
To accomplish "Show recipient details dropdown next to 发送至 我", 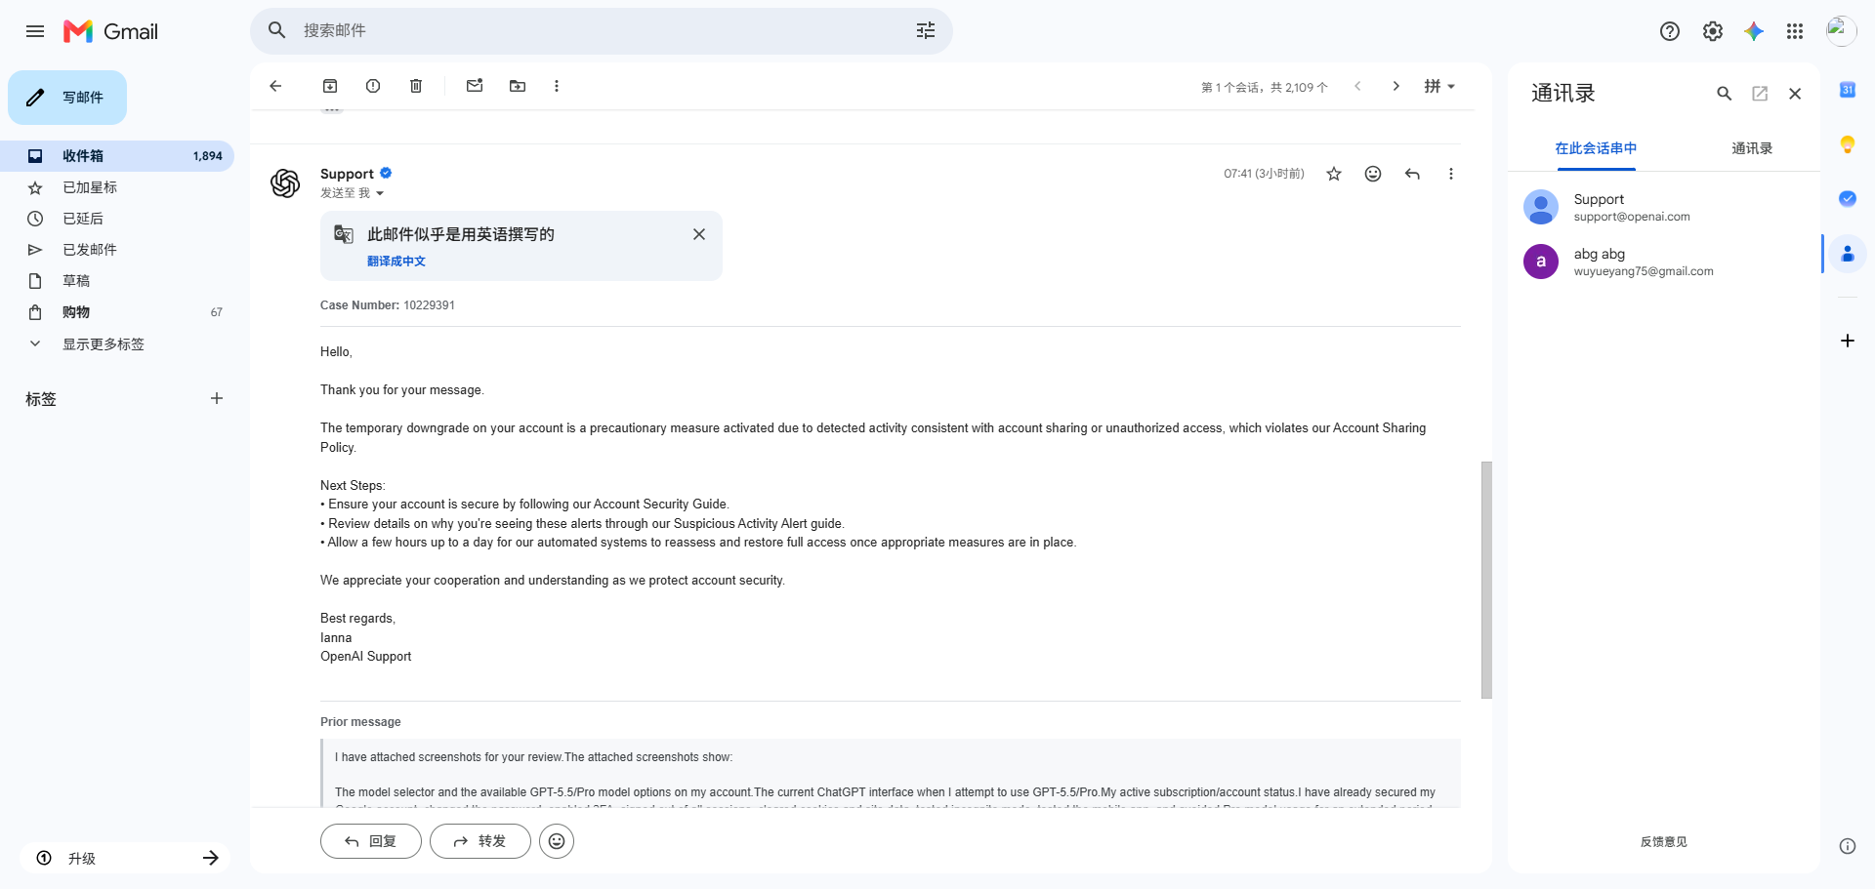I will (x=380, y=193).
